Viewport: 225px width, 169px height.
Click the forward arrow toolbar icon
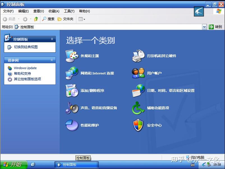pyautogui.click(x=25, y=19)
